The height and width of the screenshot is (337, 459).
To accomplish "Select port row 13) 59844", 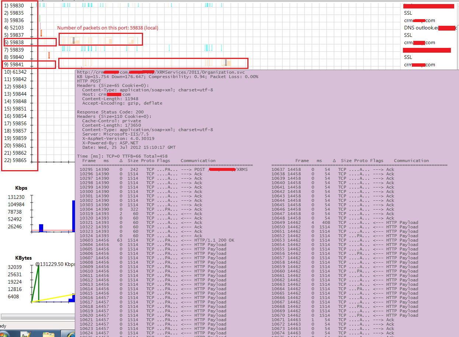I will tap(15, 94).
